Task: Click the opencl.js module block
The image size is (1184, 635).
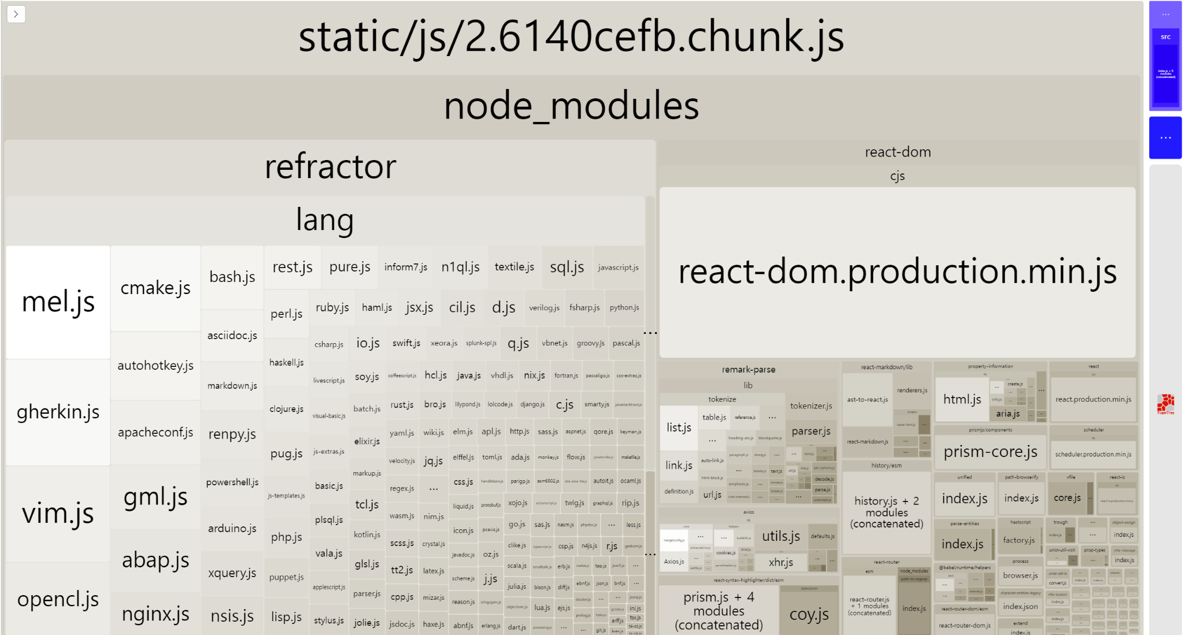Action: pos(58,599)
